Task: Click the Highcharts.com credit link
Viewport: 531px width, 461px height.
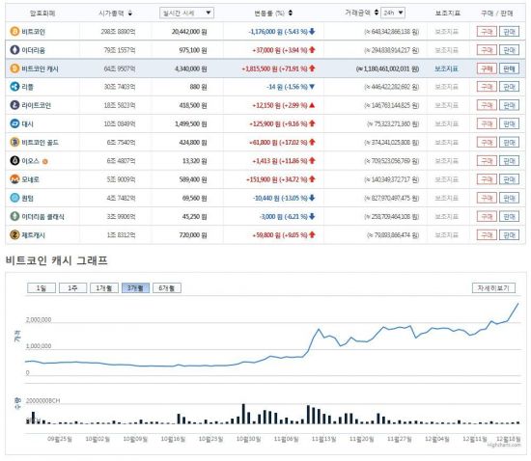Action: click(x=504, y=445)
